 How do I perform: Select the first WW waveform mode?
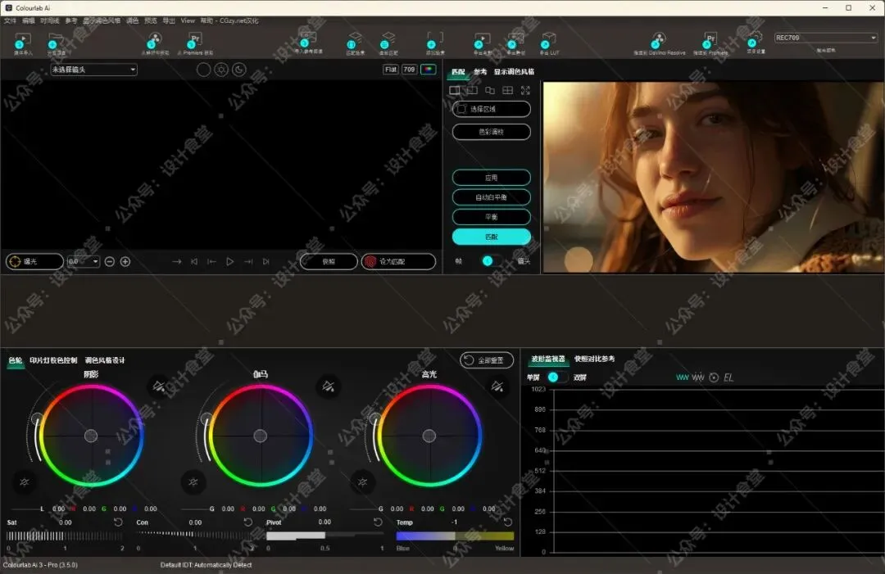tap(683, 377)
